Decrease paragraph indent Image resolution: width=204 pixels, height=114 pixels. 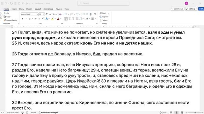coord(84,14)
